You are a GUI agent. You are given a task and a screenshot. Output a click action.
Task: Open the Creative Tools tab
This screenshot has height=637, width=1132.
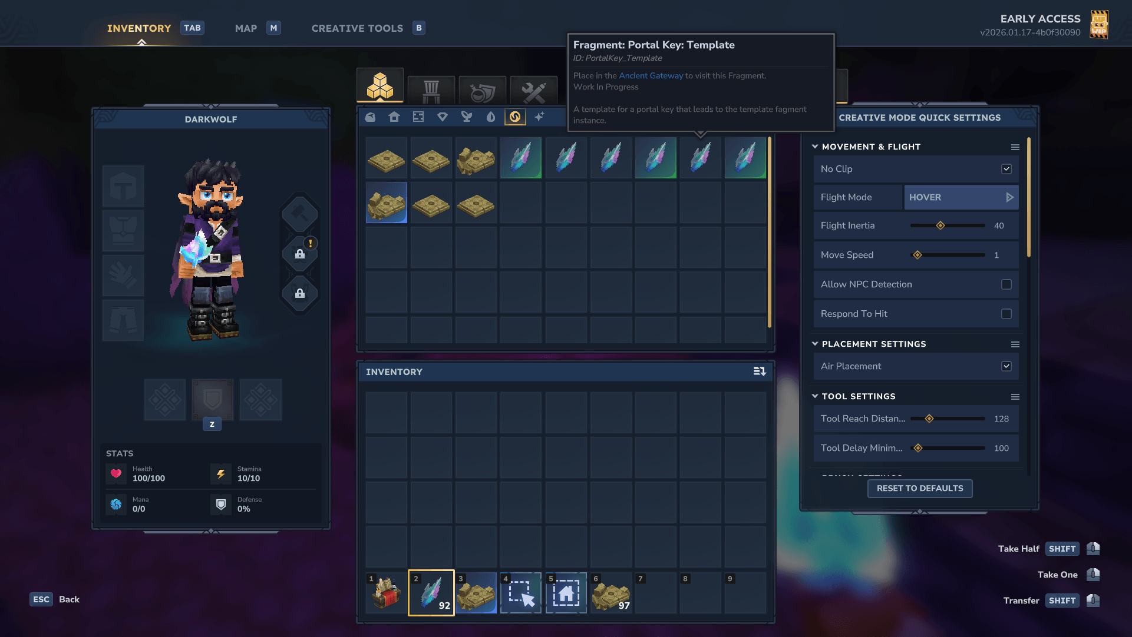pyautogui.click(x=357, y=28)
